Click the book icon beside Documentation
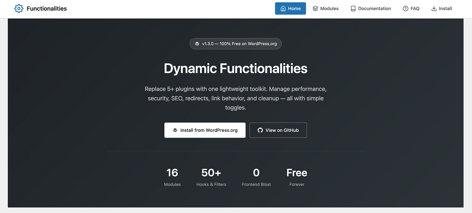 point(353,9)
